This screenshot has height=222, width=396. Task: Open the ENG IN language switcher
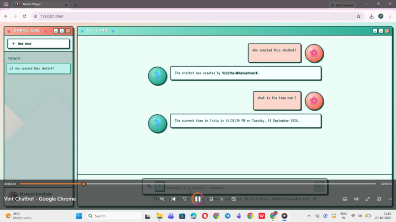coord(343,216)
